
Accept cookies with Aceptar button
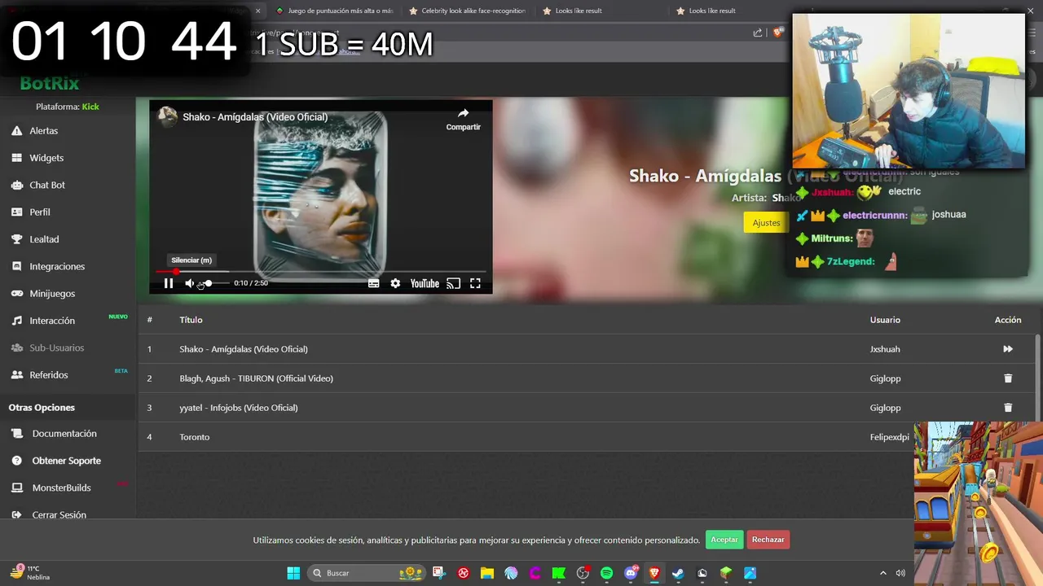pos(724,540)
